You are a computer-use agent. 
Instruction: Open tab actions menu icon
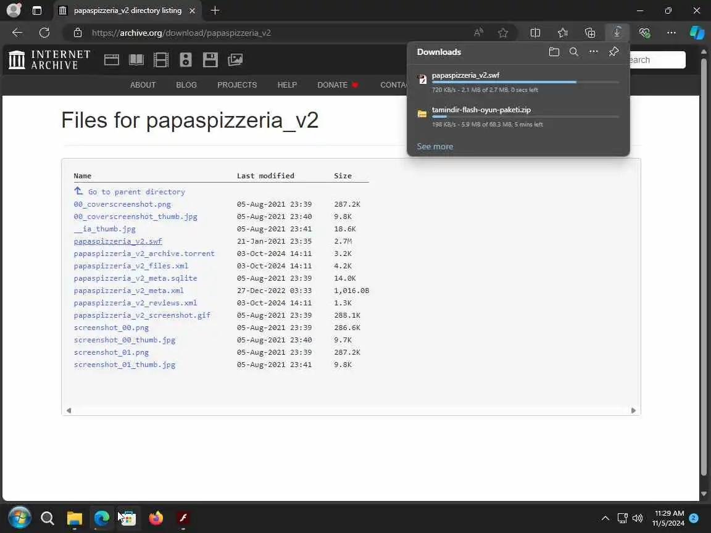[x=37, y=10]
